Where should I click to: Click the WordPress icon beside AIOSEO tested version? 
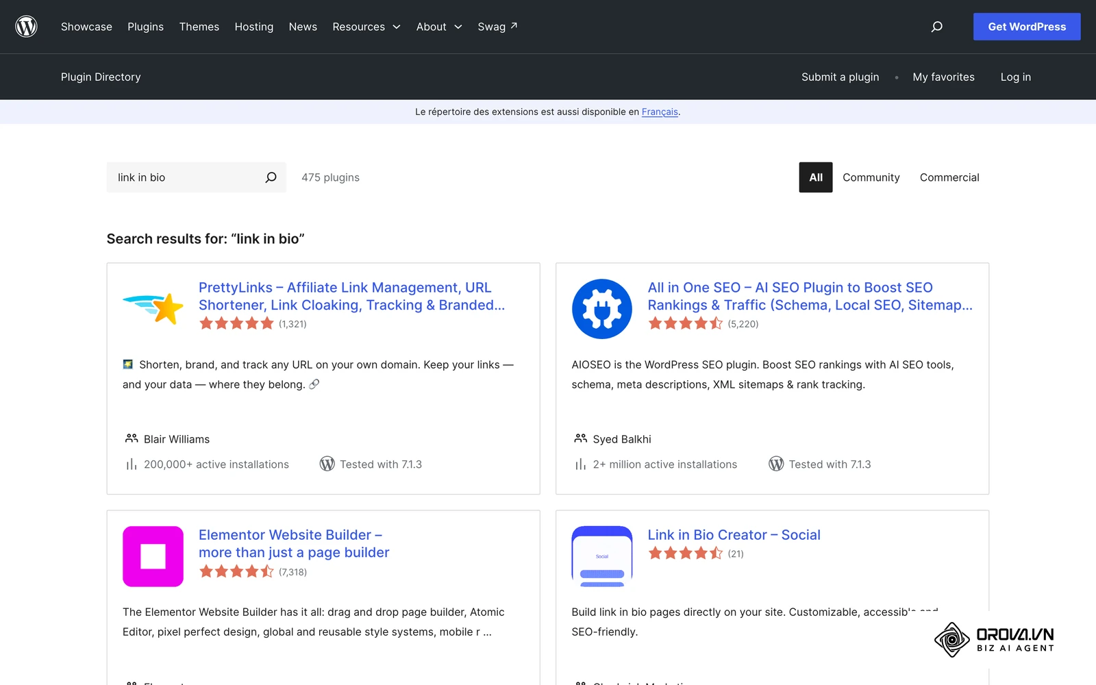pyautogui.click(x=775, y=464)
